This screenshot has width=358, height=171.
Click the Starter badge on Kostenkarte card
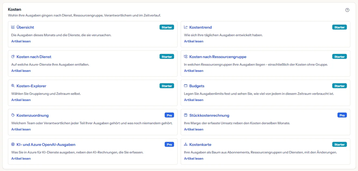339,145
